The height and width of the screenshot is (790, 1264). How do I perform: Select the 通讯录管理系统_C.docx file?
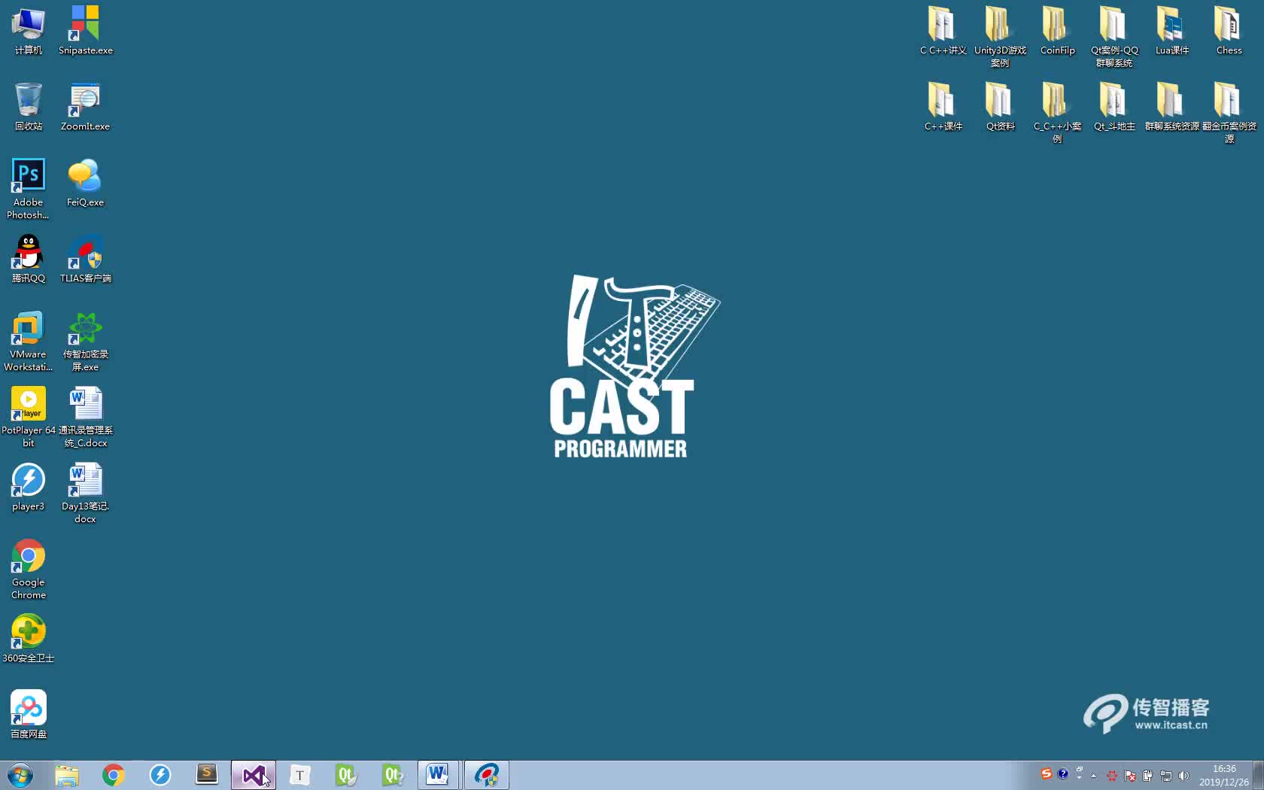click(x=85, y=417)
